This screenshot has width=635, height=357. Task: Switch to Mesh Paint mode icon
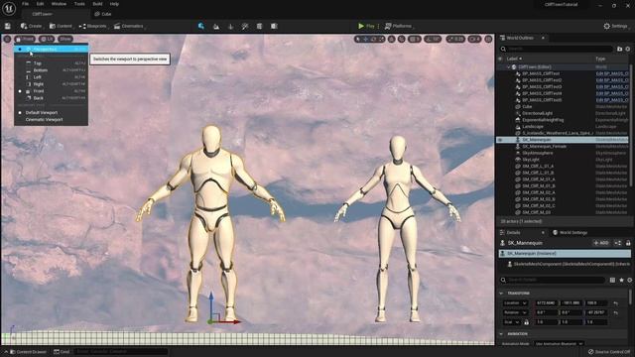pyautogui.click(x=245, y=27)
